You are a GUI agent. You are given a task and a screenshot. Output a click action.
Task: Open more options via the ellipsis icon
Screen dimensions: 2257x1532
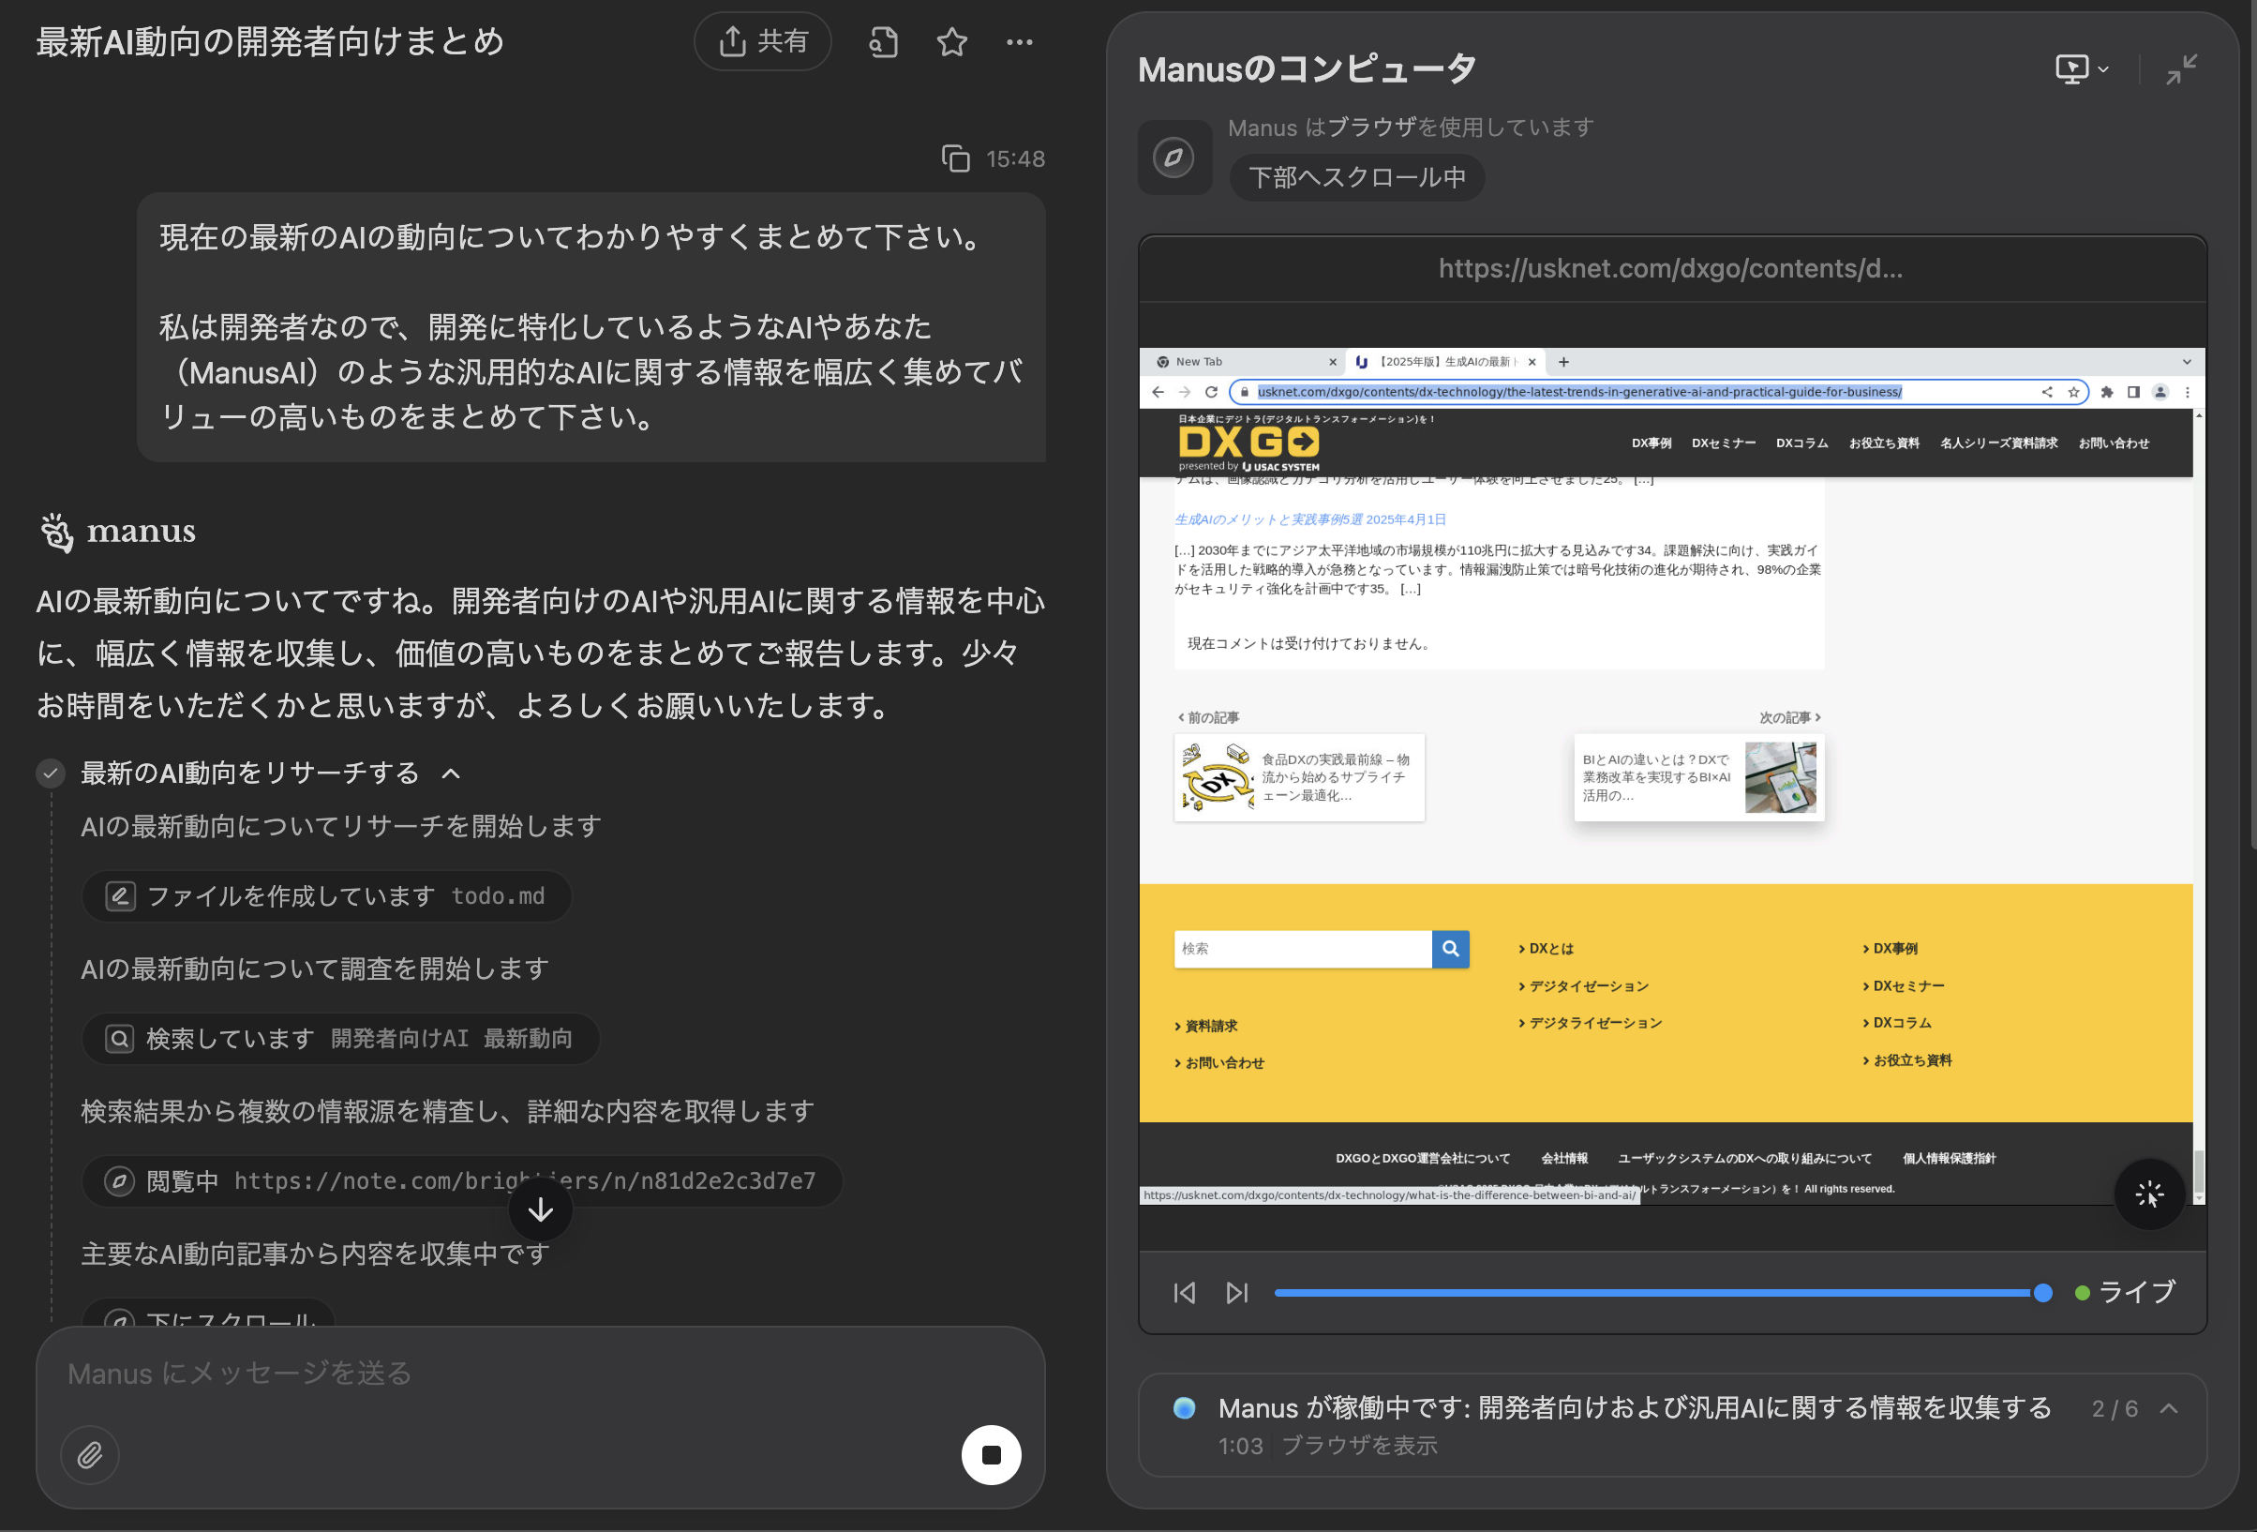click(x=1020, y=42)
